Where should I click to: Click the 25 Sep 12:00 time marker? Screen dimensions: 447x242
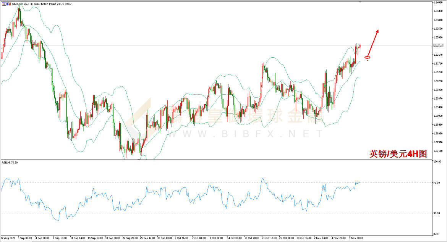coord(147,238)
